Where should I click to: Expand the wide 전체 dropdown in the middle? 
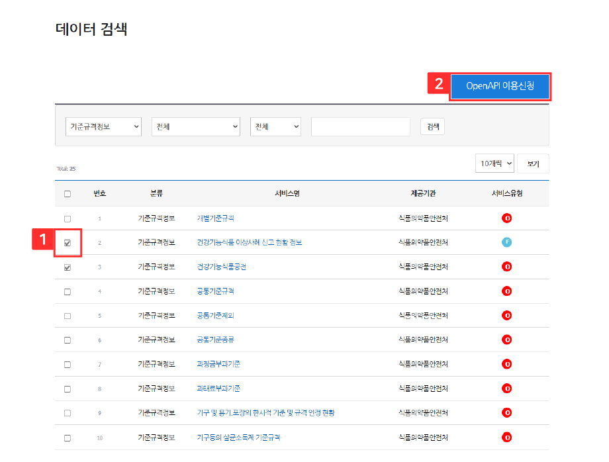pyautogui.click(x=196, y=126)
